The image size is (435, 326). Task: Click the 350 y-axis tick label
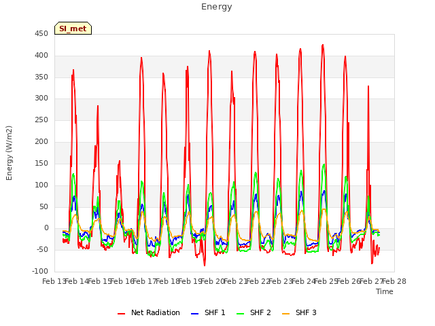pos(41,77)
